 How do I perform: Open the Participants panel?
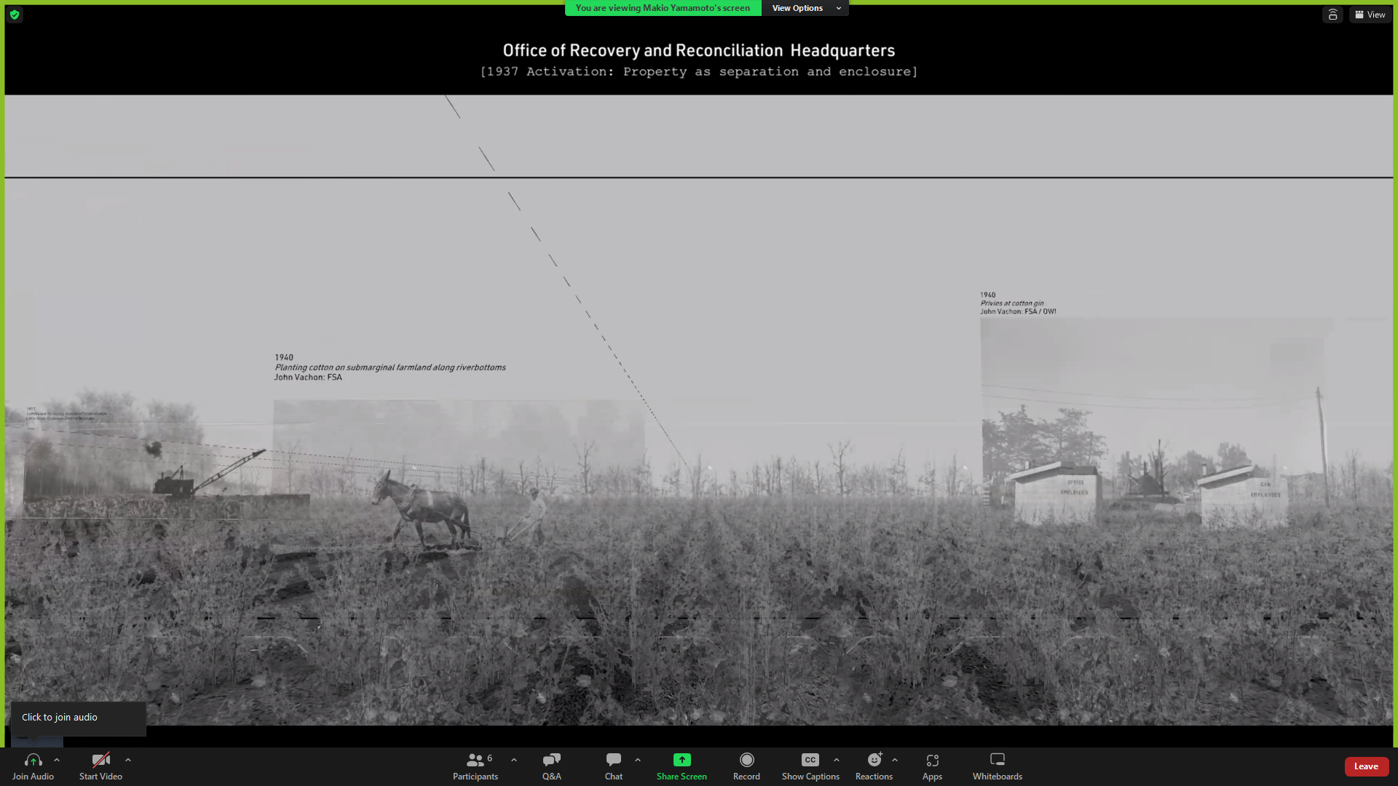click(x=475, y=766)
